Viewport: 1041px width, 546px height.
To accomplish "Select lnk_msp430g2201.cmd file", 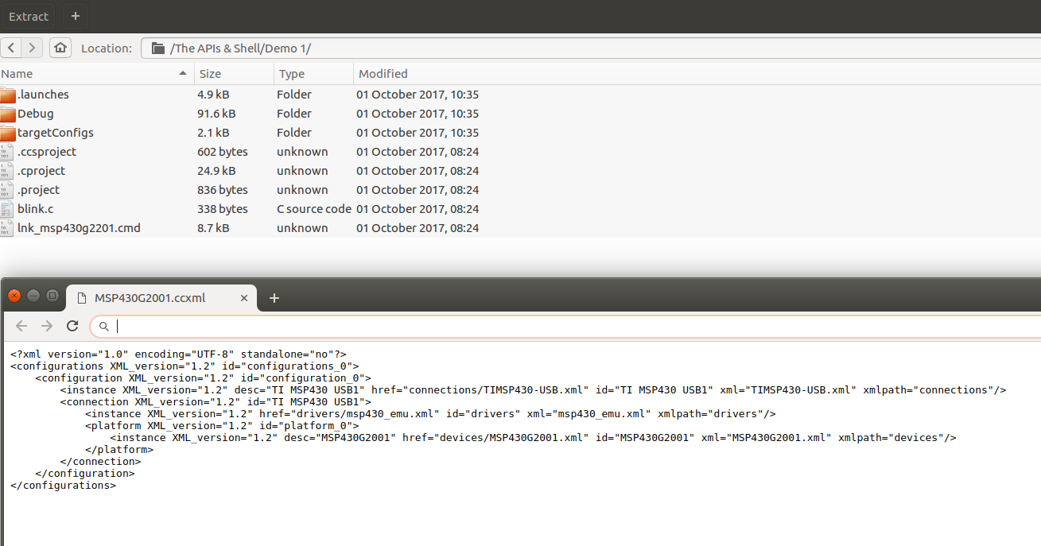I will [x=78, y=228].
